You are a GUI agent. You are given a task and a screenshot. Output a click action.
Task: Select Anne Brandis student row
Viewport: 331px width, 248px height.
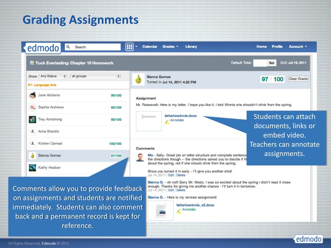78,131
